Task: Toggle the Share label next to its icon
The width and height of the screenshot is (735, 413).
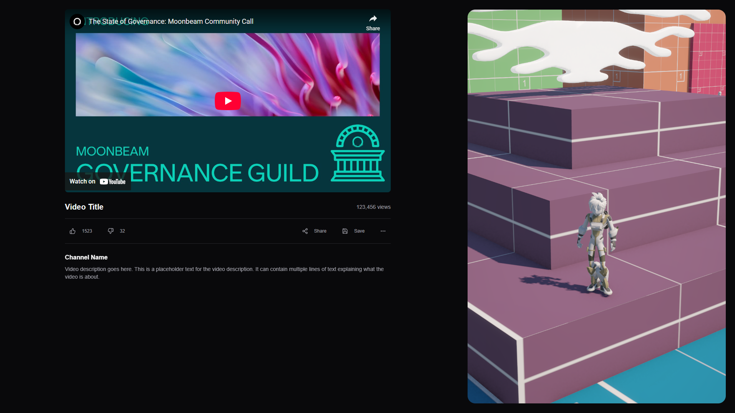Action: click(320, 231)
